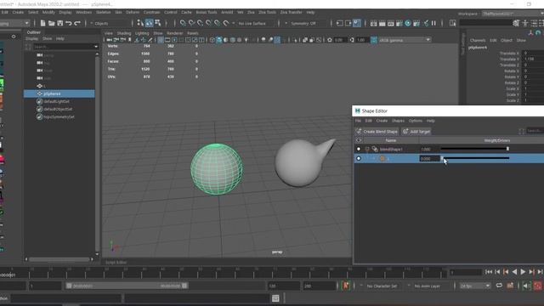The height and width of the screenshot is (306, 544).
Task: Click the blend shape icon beside blendShape1
Action: 375,149
